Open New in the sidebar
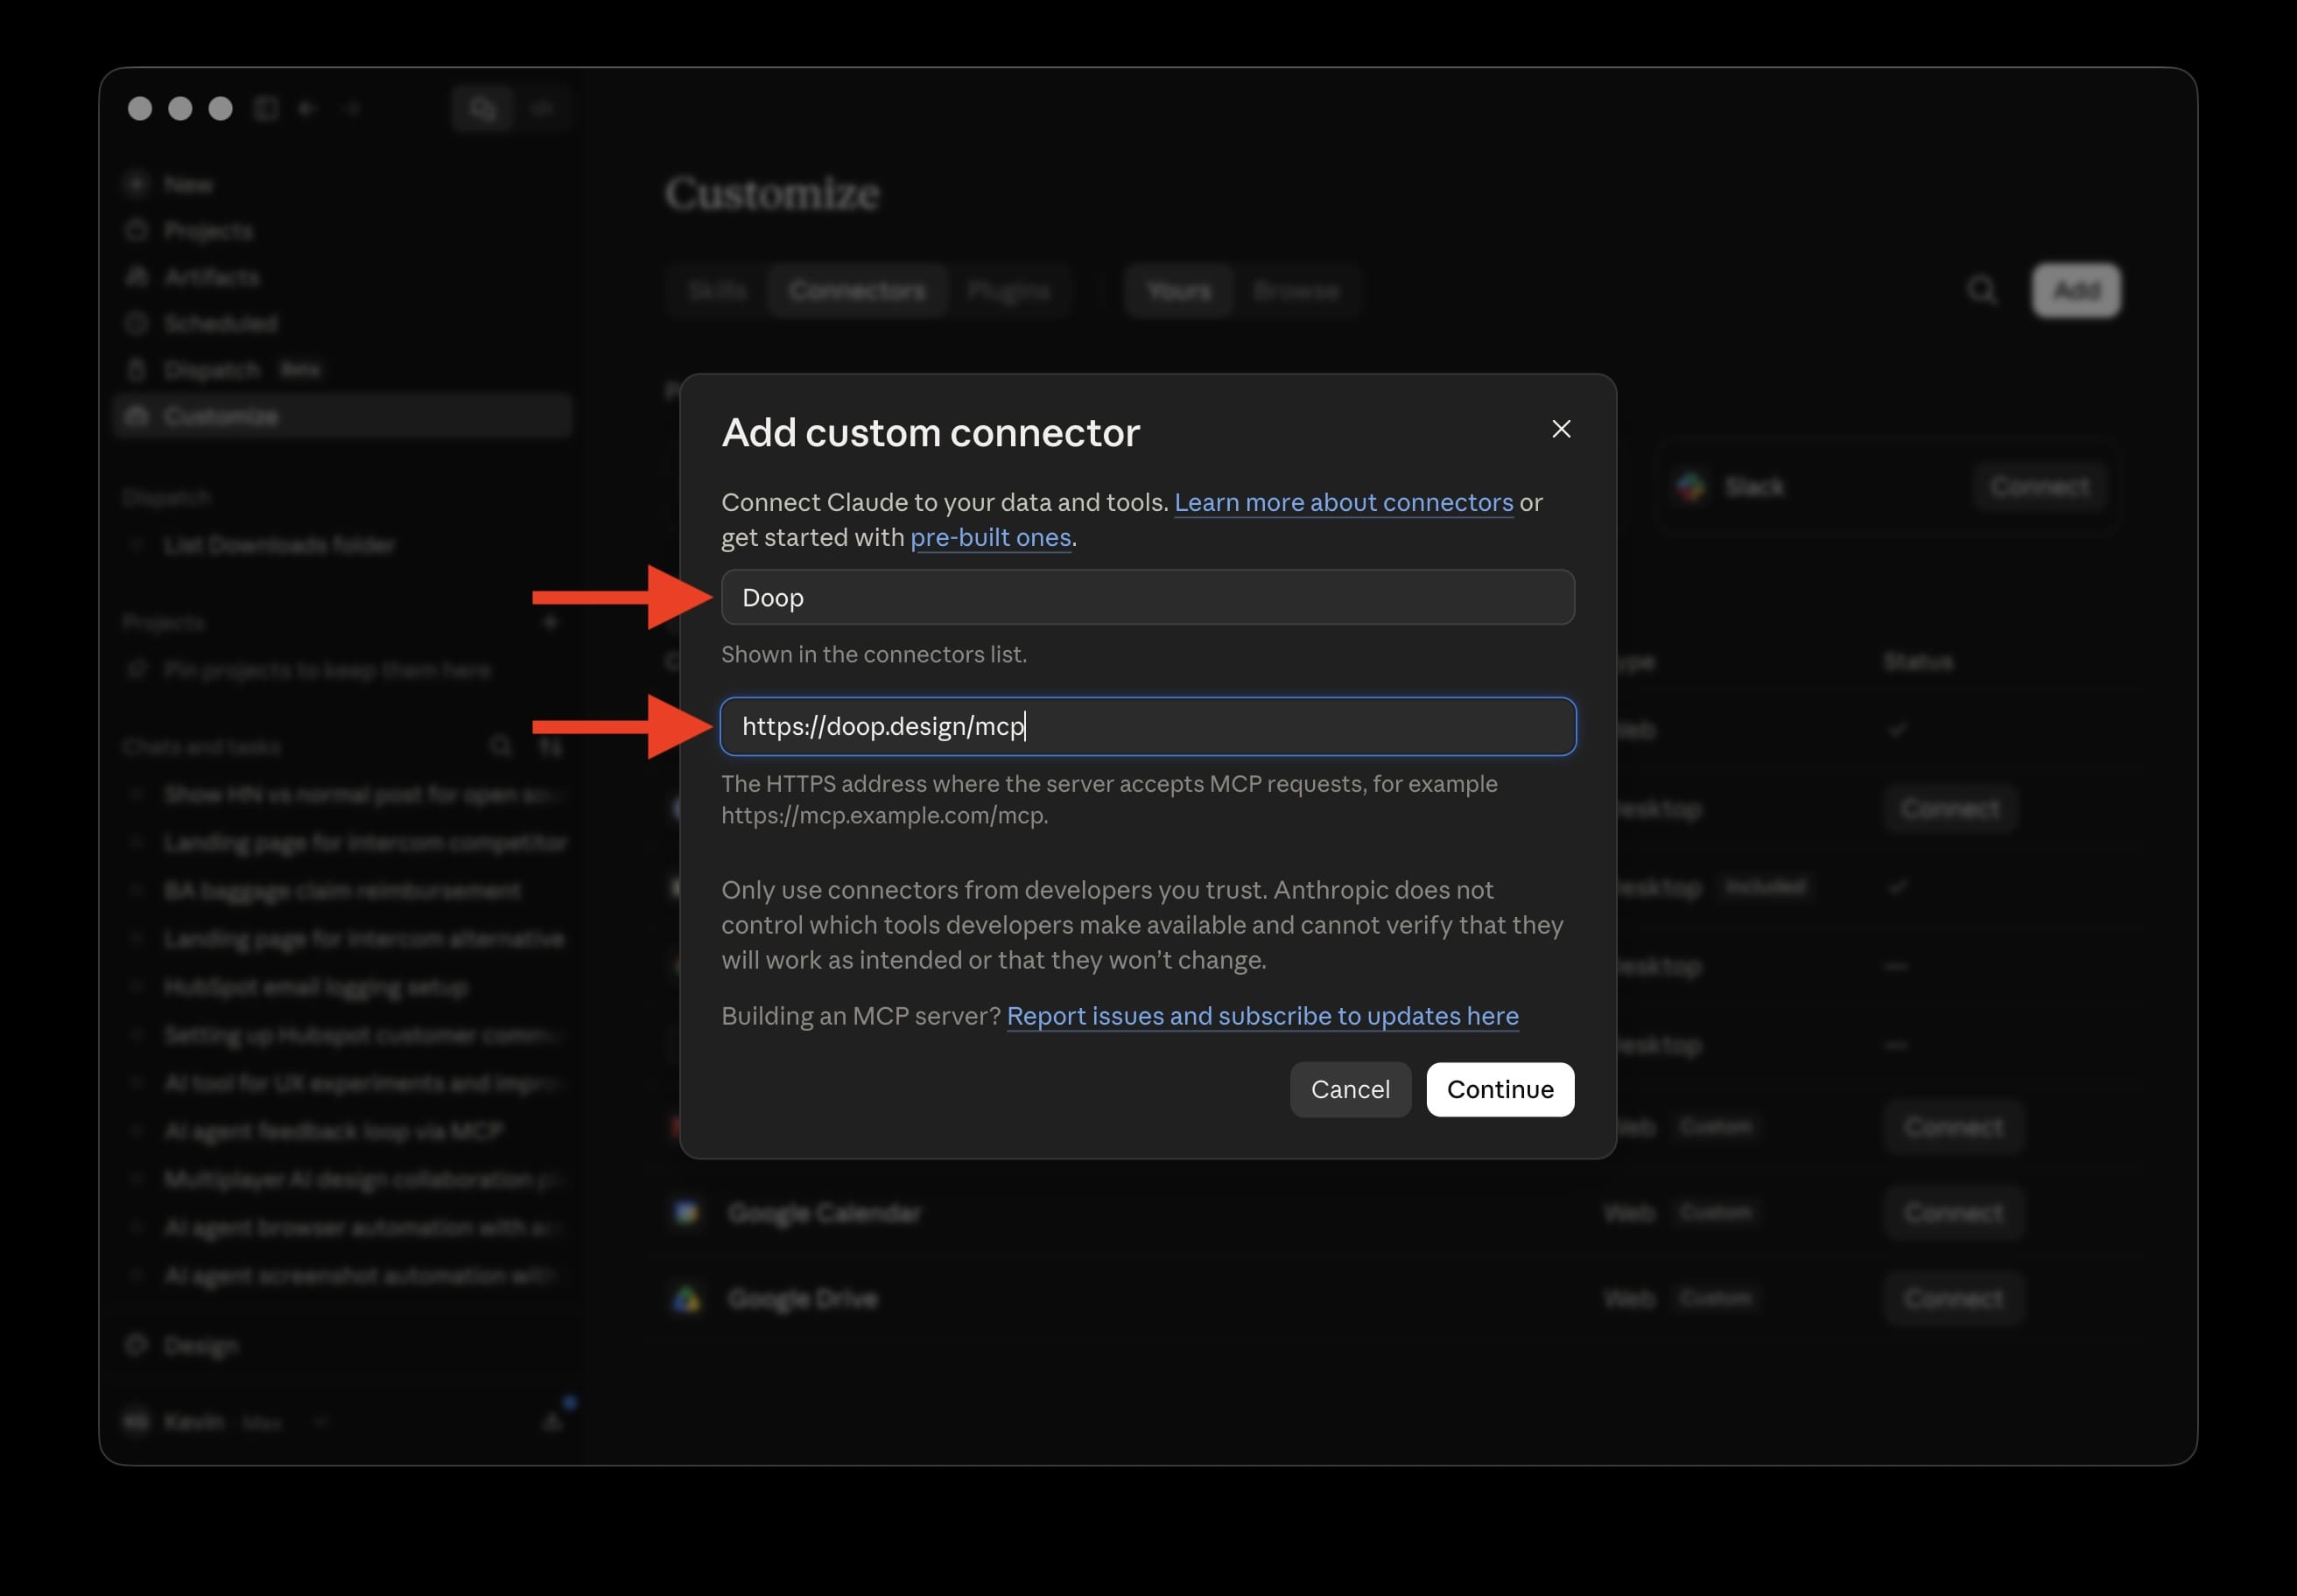Image resolution: width=2297 pixels, height=1596 pixels. [x=342, y=185]
